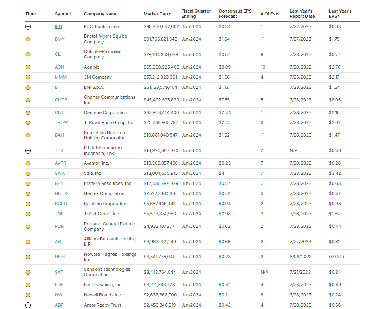Screen dimensions: 374x309
Task: Click the time-not-supplied icon for TLK row
Action: tap(28, 150)
